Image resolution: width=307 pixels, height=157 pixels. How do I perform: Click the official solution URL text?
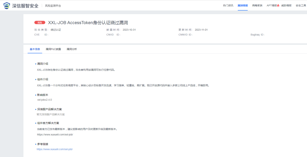(55, 135)
